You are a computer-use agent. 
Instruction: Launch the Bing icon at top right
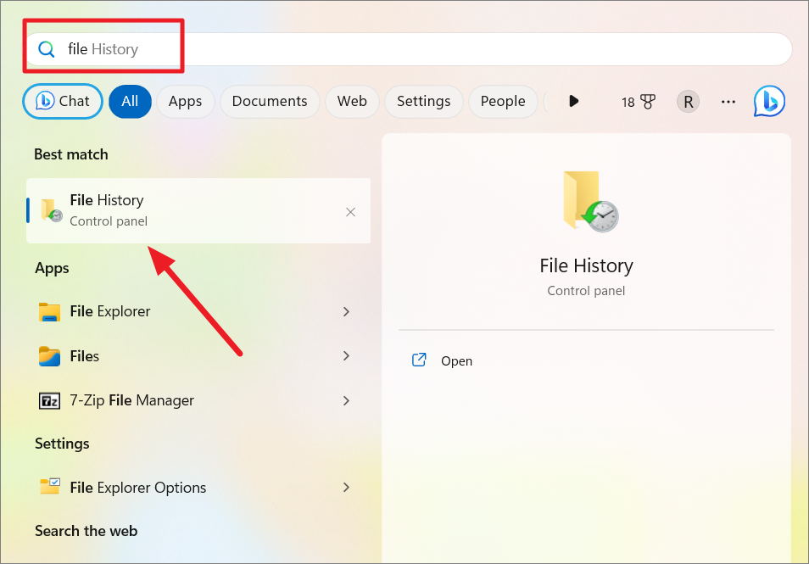point(769,101)
